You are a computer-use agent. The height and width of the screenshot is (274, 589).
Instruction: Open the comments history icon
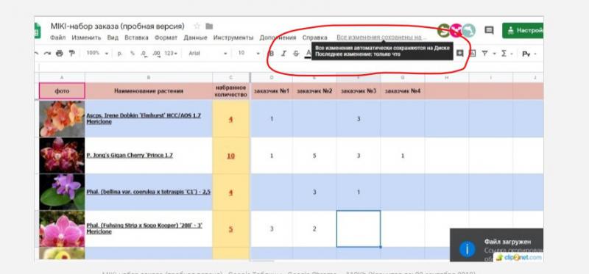[x=489, y=30]
